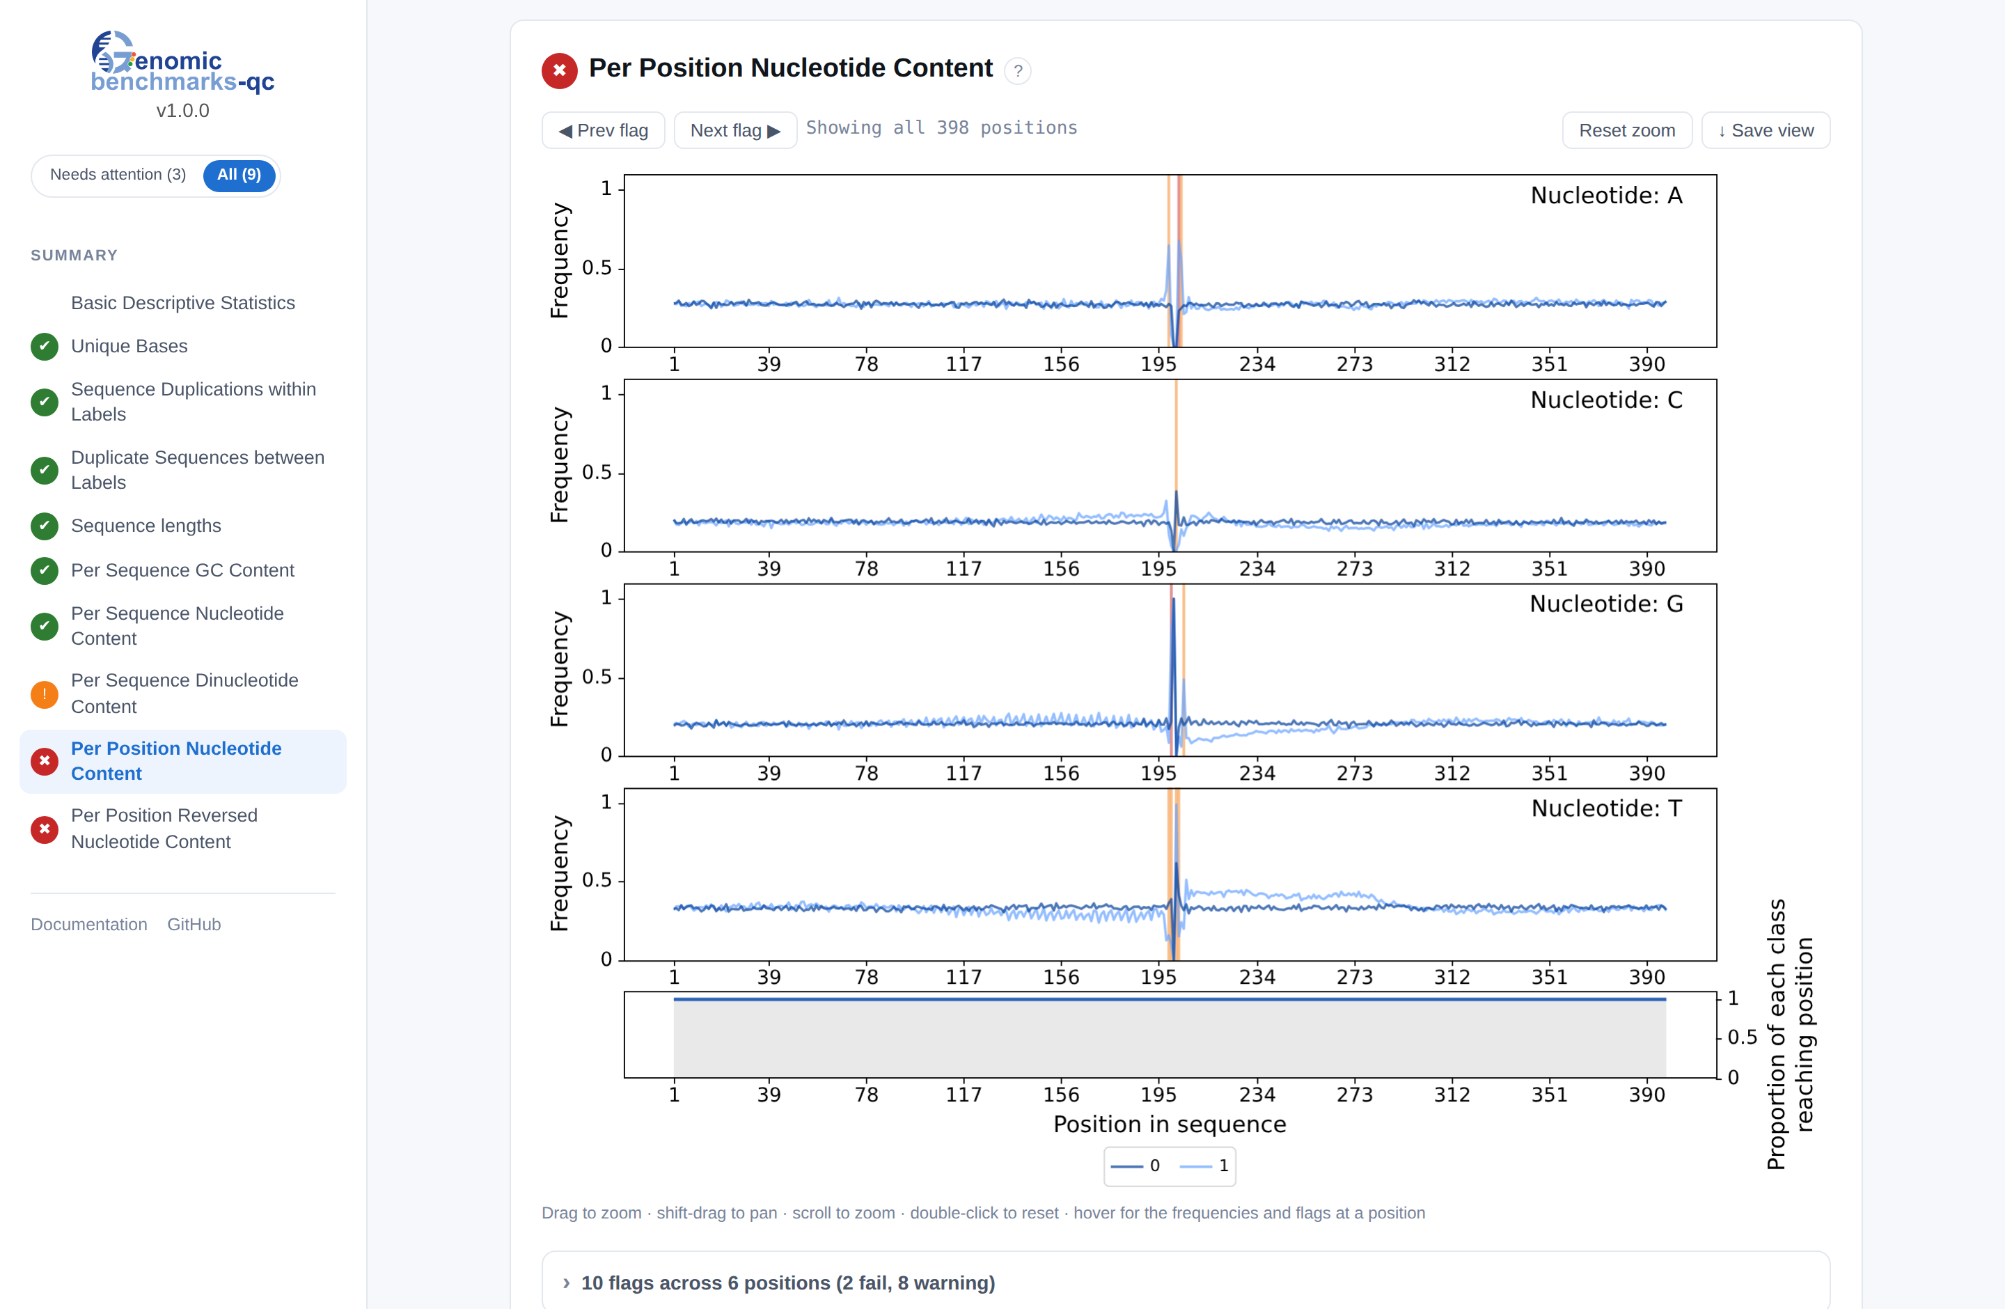Click the Nucleotide: T frequency plot
Screen dimensions: 2005x1309
tap(1170, 875)
